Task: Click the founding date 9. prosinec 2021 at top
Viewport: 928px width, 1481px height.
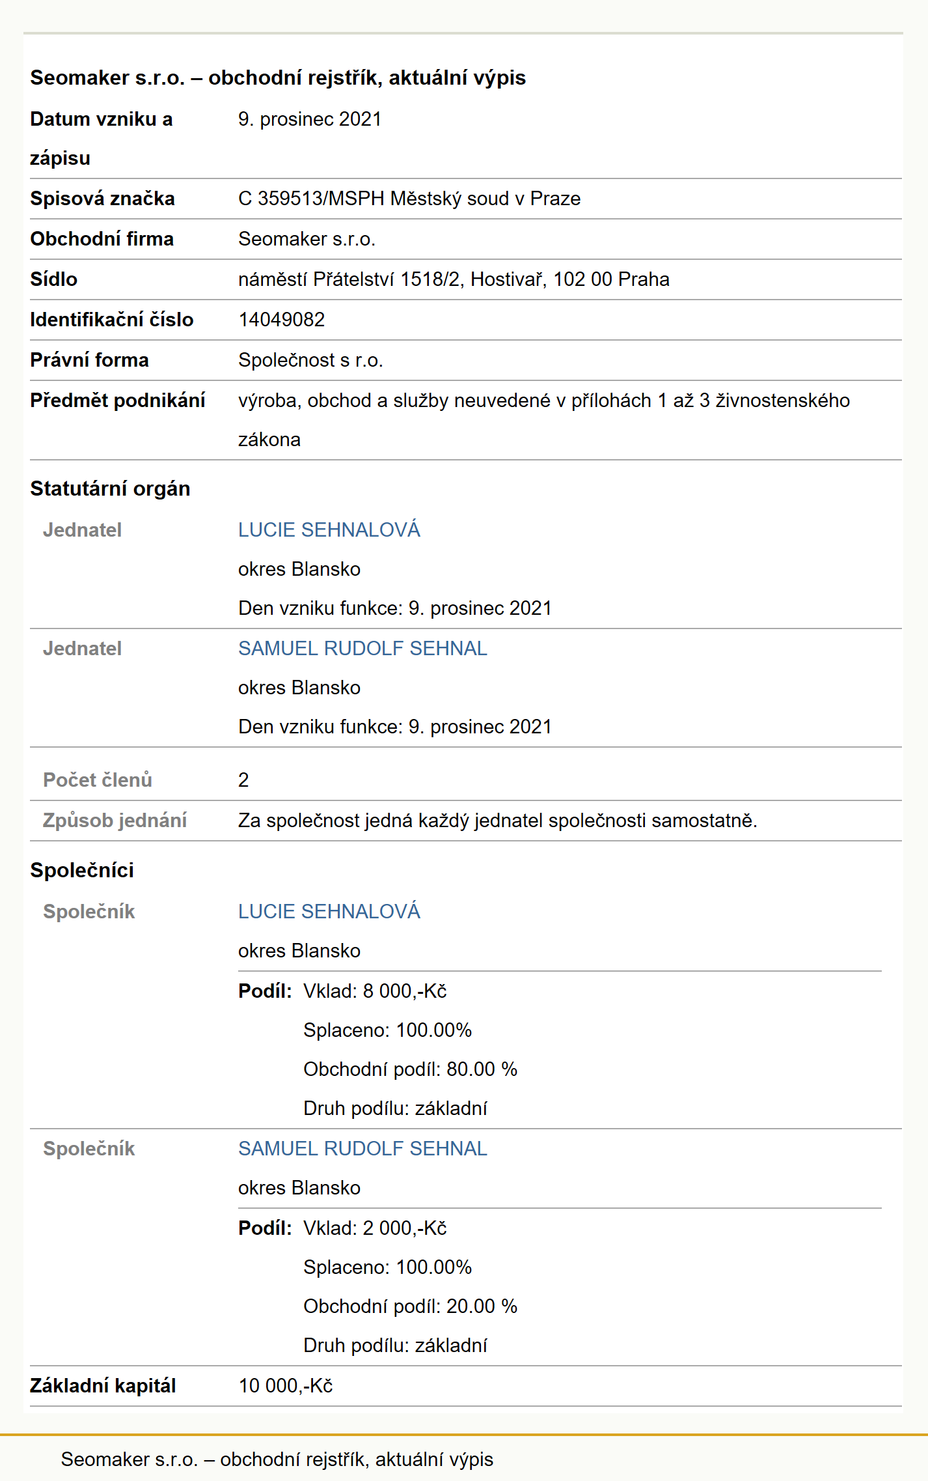Action: tap(310, 119)
